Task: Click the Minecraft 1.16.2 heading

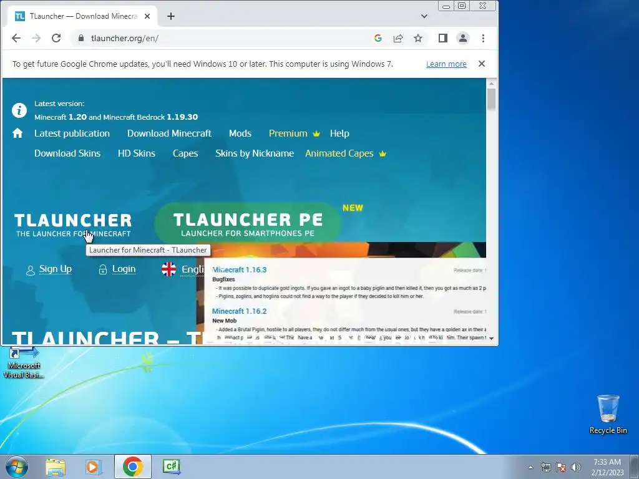Action: [239, 311]
